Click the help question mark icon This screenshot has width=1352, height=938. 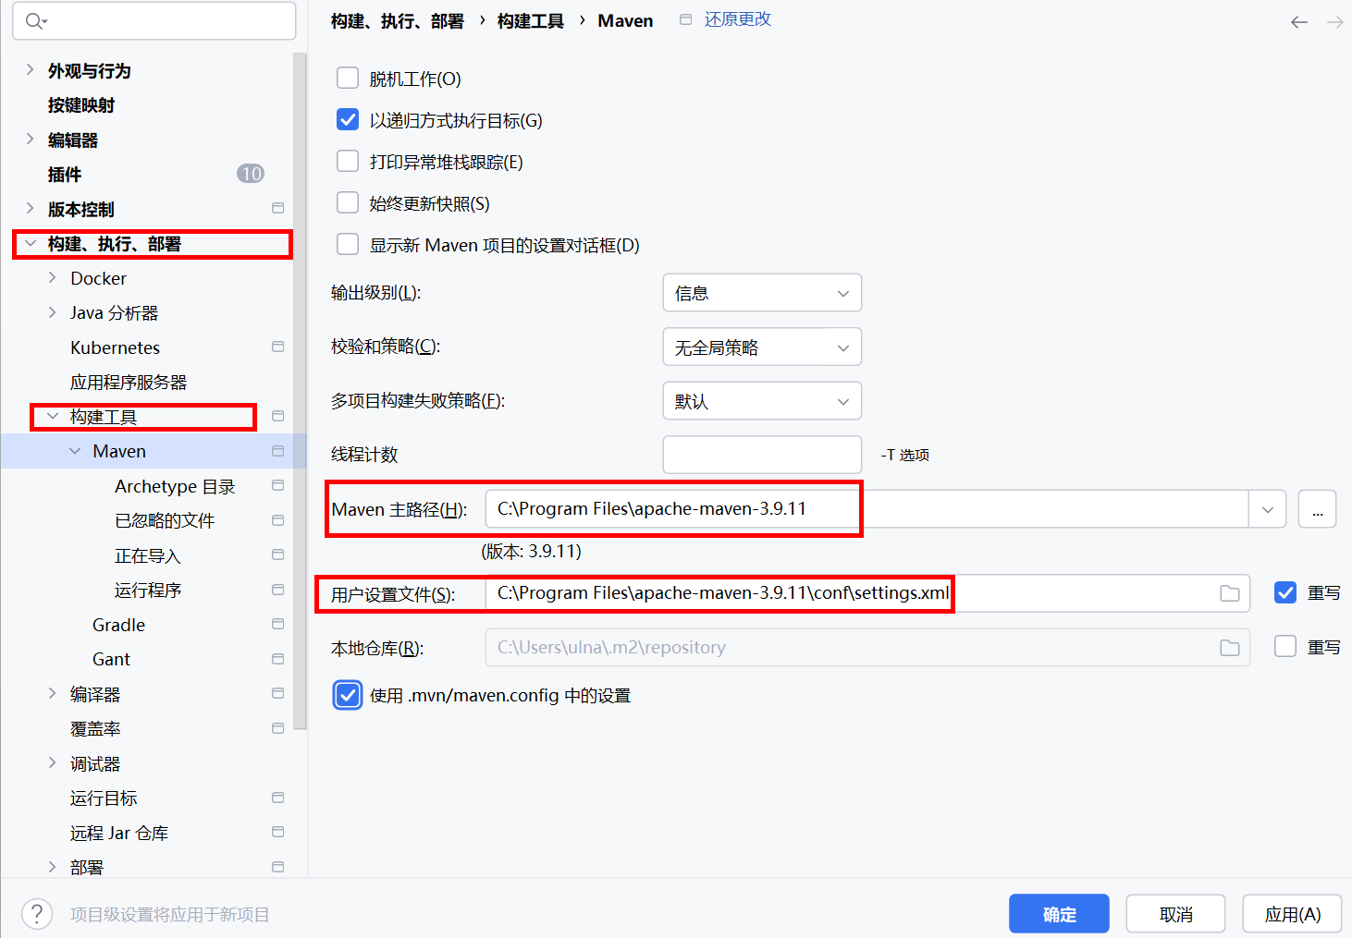point(37,914)
